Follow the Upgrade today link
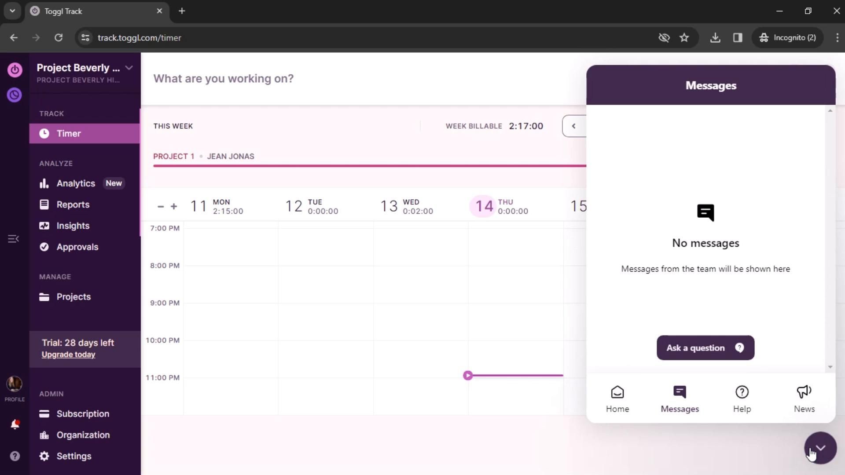The width and height of the screenshot is (845, 475). [68, 354]
